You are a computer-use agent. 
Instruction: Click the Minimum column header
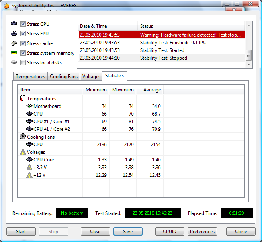96,90
